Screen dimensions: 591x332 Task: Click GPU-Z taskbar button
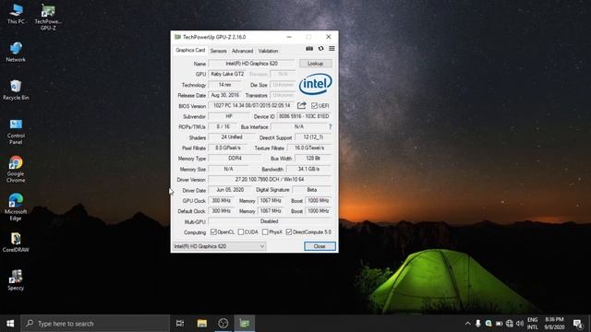(x=245, y=324)
